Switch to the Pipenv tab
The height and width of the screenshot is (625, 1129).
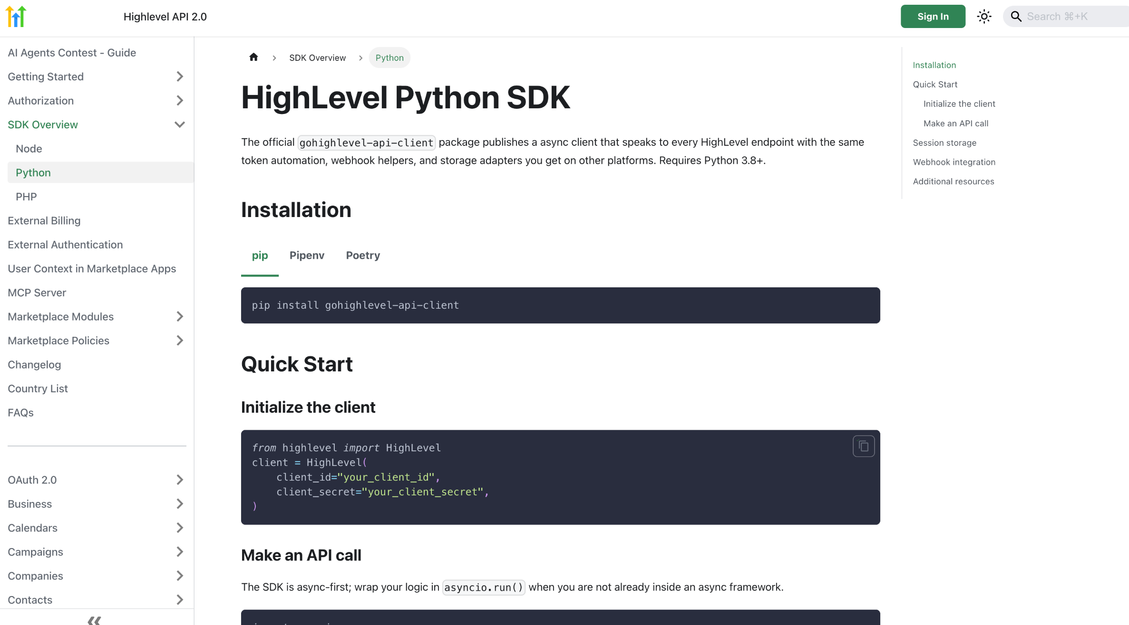(307, 256)
